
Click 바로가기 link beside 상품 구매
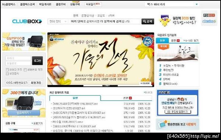click(x=37, y=123)
